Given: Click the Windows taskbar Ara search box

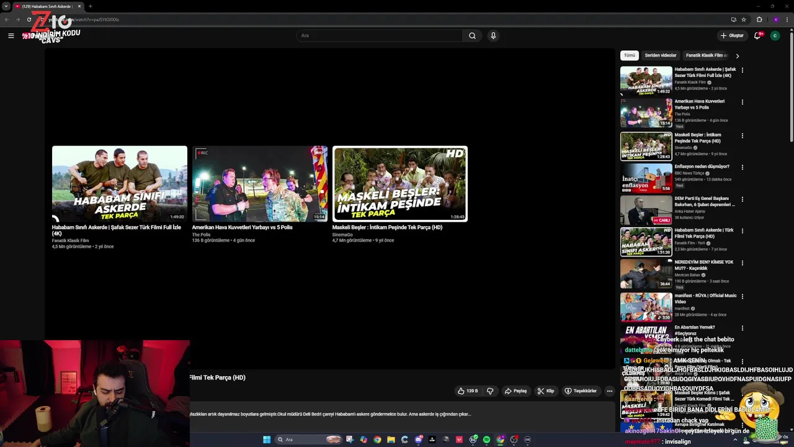Looking at the screenshot, I should (x=308, y=440).
